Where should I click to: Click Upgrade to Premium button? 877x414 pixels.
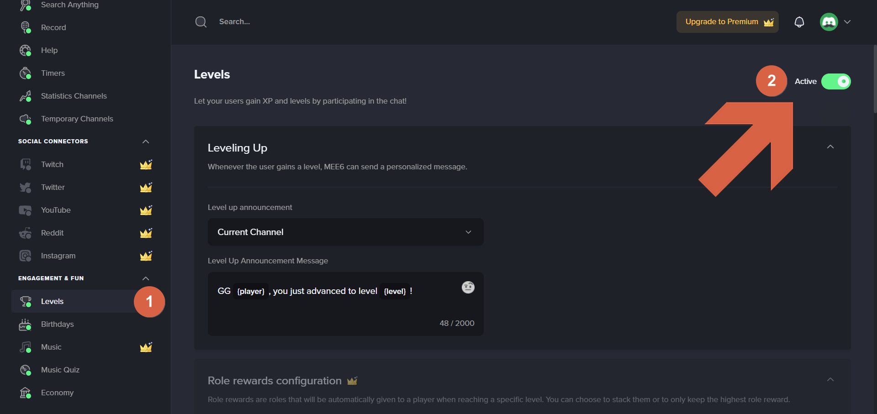(x=727, y=22)
